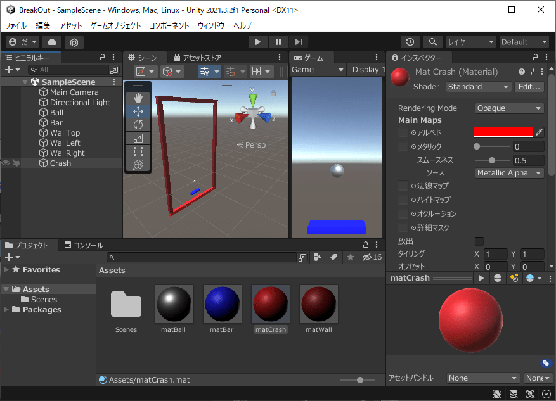Select the Hand tool in scene toolbar
The width and height of the screenshot is (556, 401).
[138, 98]
